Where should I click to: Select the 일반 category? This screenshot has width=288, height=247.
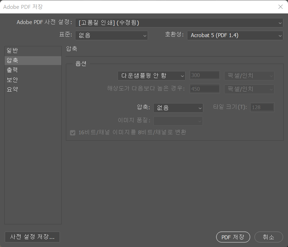33,51
